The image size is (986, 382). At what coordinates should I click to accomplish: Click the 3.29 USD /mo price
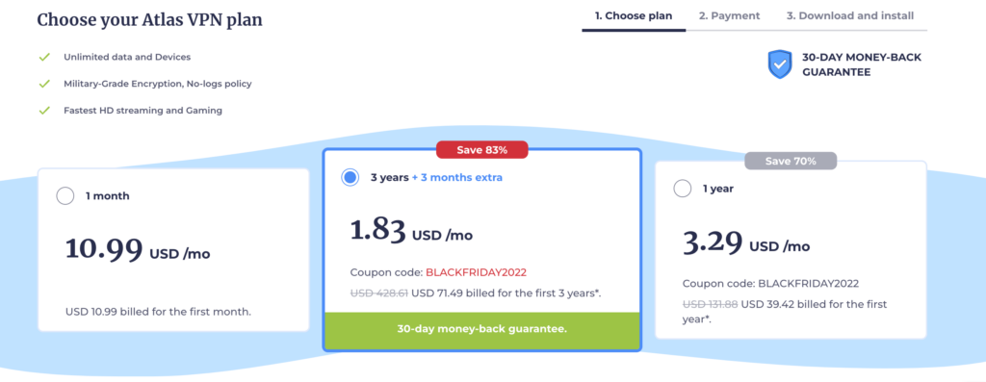[746, 242]
